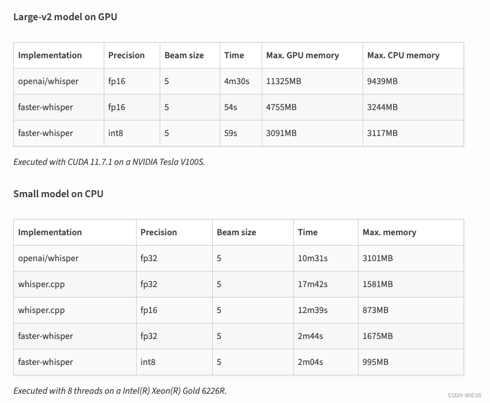Image resolution: width=490 pixels, height=403 pixels.
Task: Click the 10m31s time cell
Action: pyautogui.click(x=326, y=258)
